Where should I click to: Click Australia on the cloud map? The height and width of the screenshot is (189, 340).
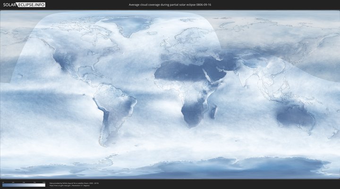click(x=295, y=116)
